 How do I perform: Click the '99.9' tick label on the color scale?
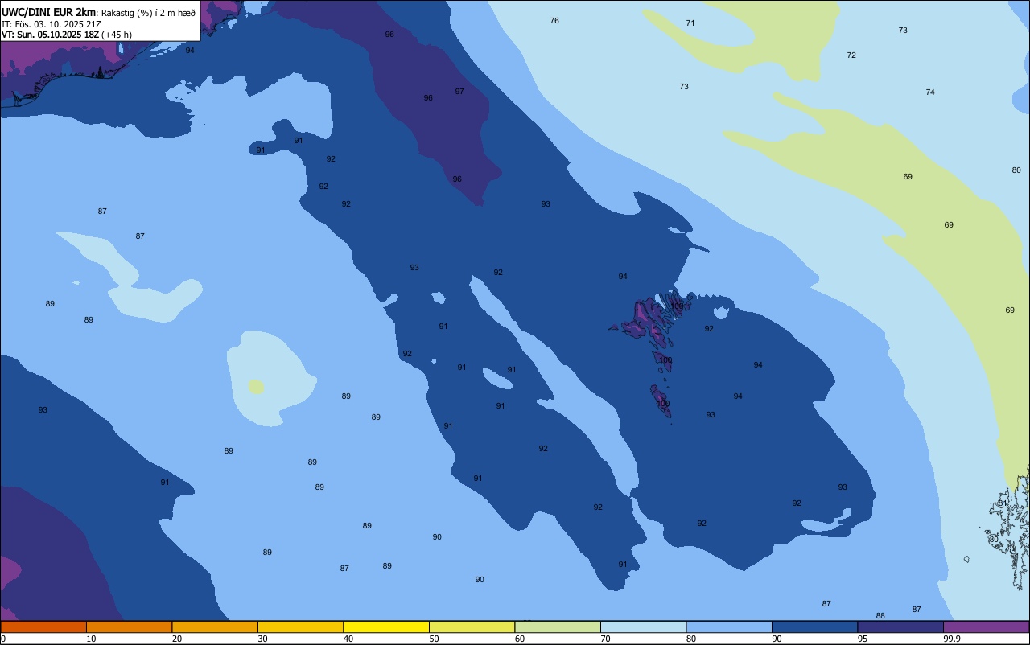click(x=953, y=639)
